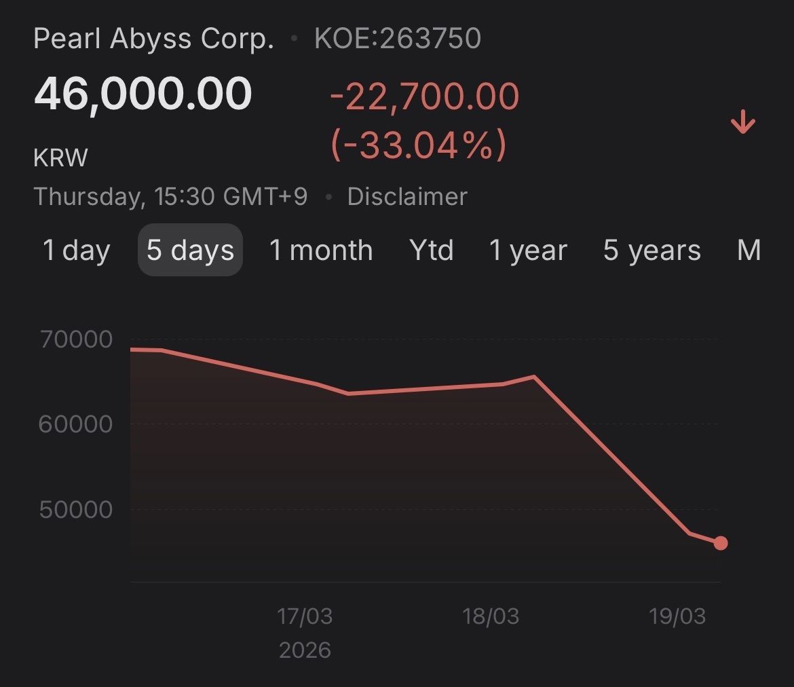794x687 pixels.
Task: Switch chart to 1 month range
Action: pos(321,250)
